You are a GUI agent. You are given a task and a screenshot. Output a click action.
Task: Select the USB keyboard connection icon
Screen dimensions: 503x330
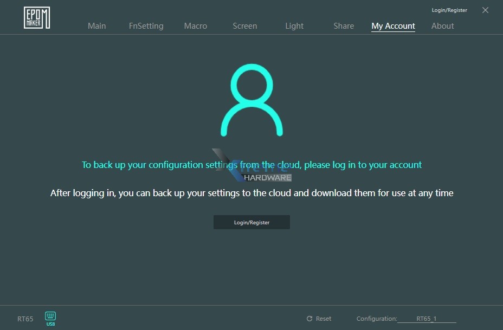(x=50, y=318)
